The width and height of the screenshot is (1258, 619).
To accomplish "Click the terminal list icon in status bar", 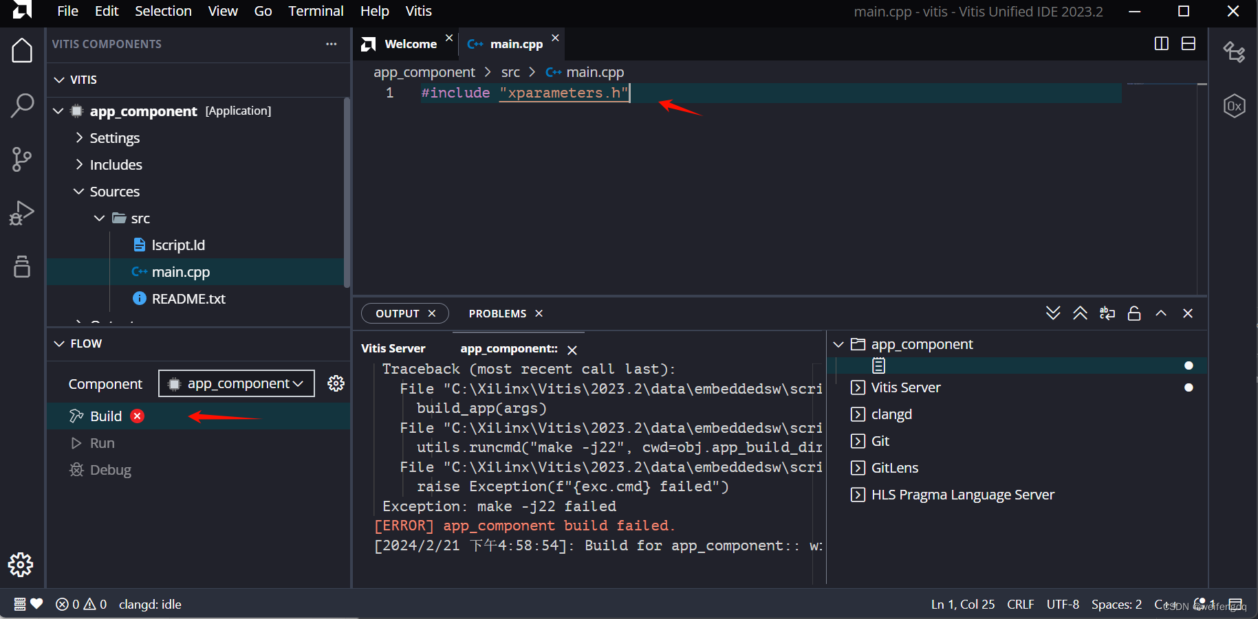I will coord(20,604).
